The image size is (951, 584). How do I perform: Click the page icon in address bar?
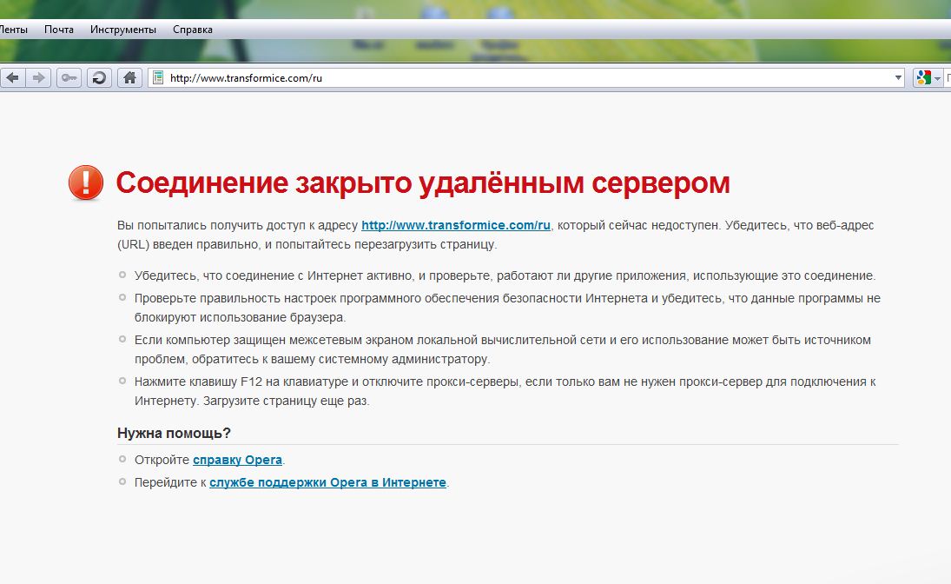(158, 77)
